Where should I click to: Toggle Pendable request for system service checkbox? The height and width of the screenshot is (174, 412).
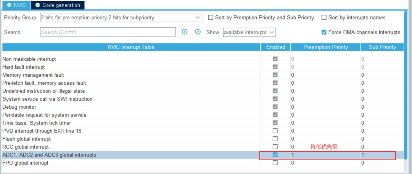pos(275,115)
